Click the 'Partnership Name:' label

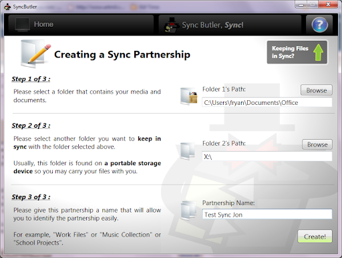tap(228, 203)
